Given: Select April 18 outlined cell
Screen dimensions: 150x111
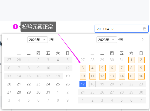Looking at the screenshot, I should click(x=92, y=84).
